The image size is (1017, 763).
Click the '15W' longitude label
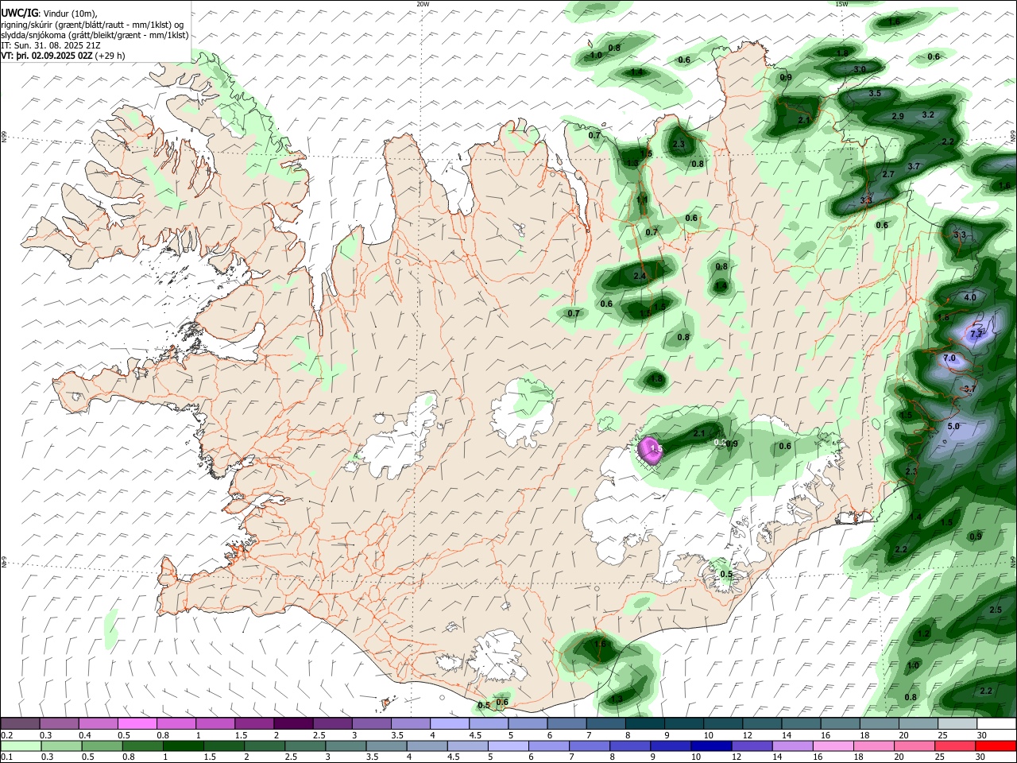tap(841, 4)
